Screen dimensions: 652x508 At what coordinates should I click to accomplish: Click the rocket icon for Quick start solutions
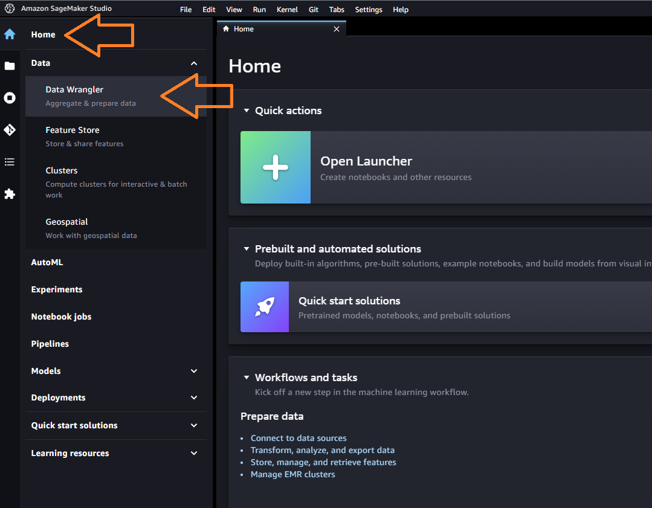point(265,307)
